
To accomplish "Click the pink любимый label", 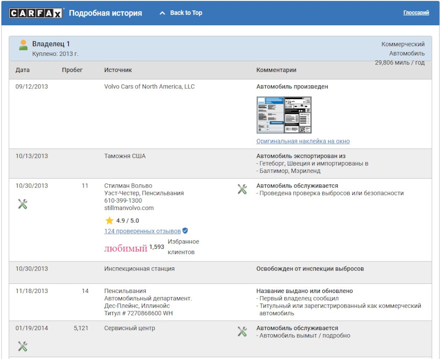I will tap(126, 249).
